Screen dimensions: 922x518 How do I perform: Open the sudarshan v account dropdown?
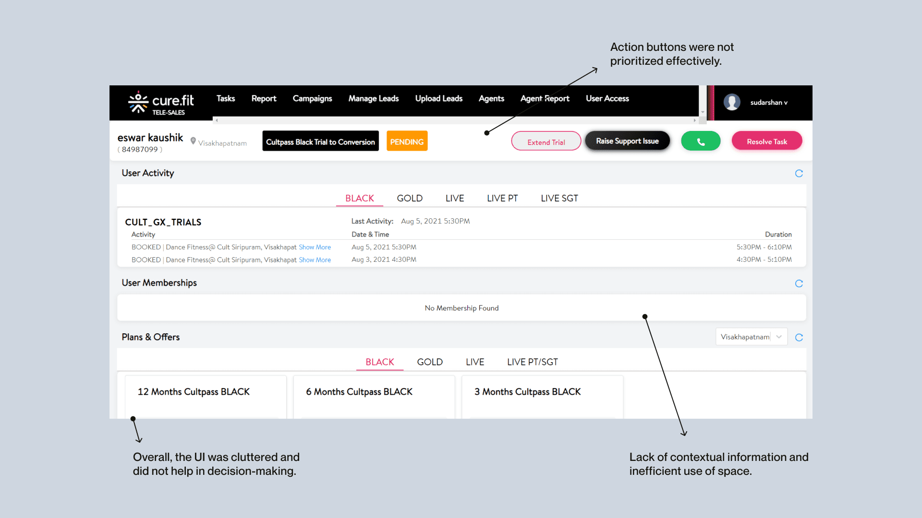tap(769, 103)
